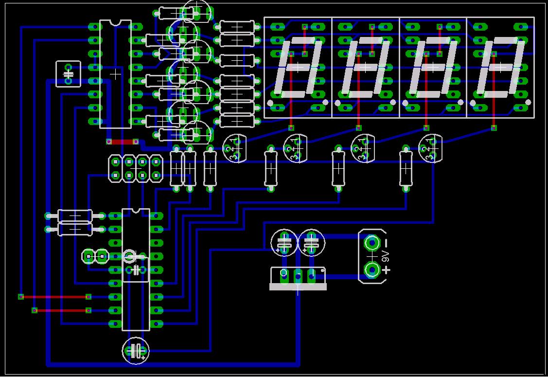548x377 pixels.
Task: Select the rightmost seven-segment display
Action: (500, 67)
